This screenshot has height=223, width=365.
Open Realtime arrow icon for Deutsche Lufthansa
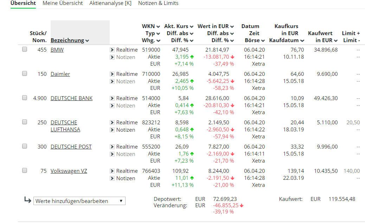pyautogui.click(x=112, y=122)
